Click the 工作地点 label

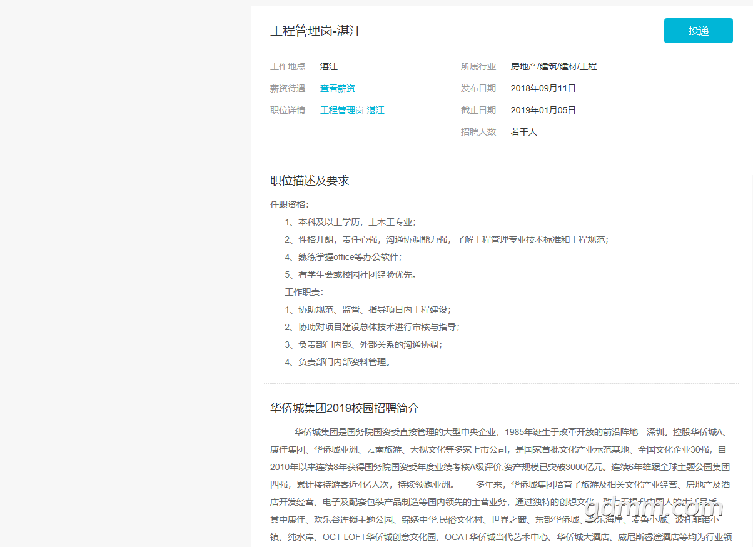(x=288, y=67)
